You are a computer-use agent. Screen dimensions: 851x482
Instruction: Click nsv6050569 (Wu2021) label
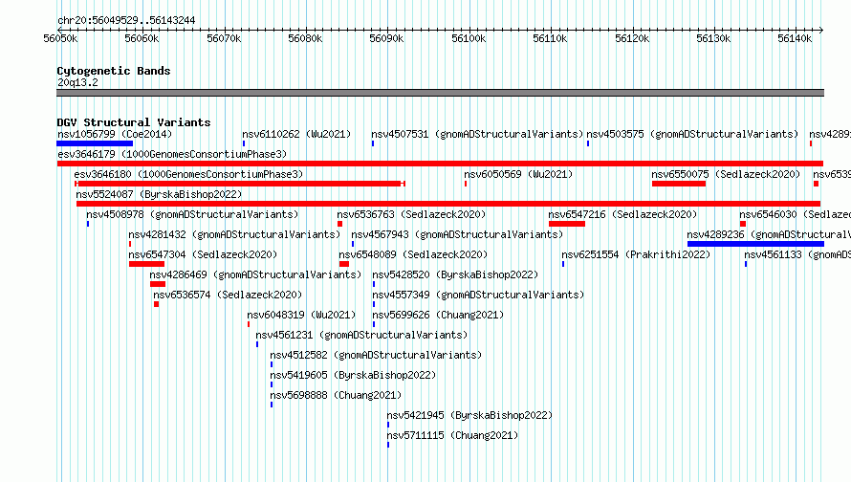[x=518, y=174]
